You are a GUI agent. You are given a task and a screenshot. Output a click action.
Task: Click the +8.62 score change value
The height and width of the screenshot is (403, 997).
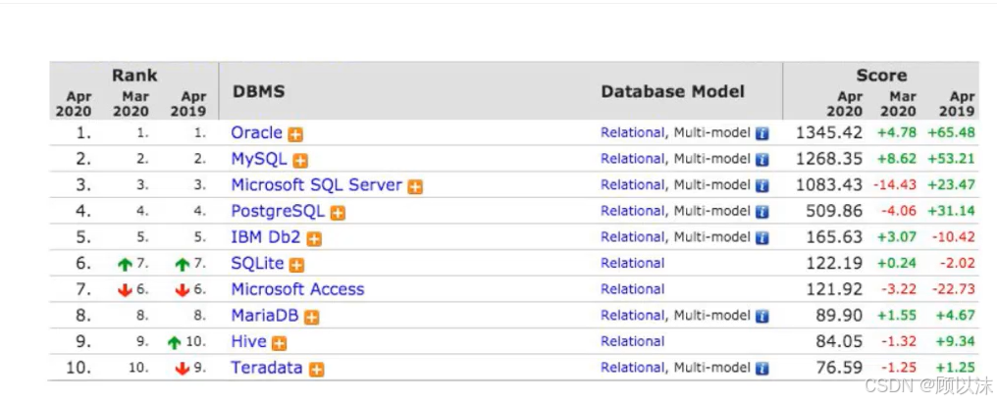pos(897,159)
